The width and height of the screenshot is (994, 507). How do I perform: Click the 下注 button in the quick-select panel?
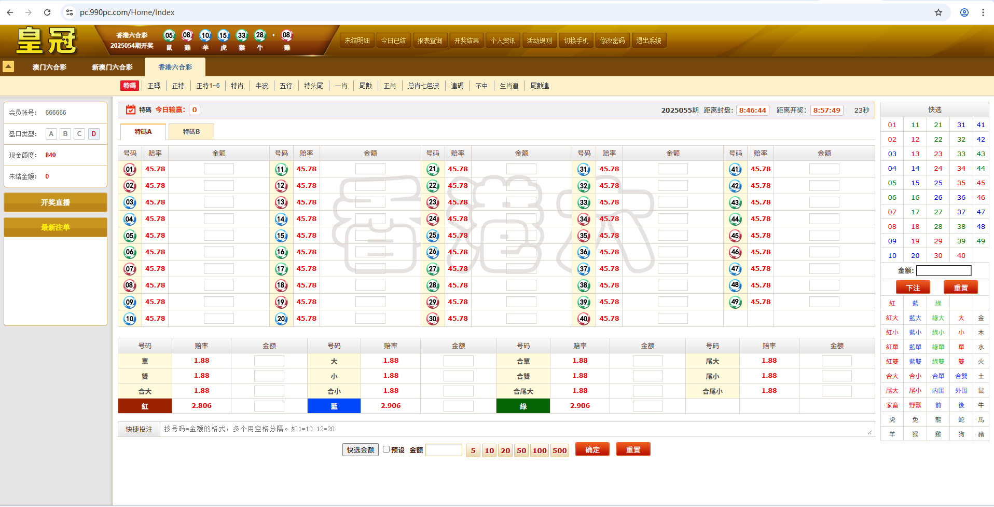(913, 287)
